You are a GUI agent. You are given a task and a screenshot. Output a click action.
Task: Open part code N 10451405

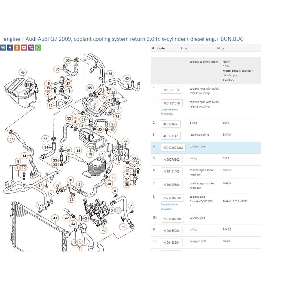tap(172, 171)
